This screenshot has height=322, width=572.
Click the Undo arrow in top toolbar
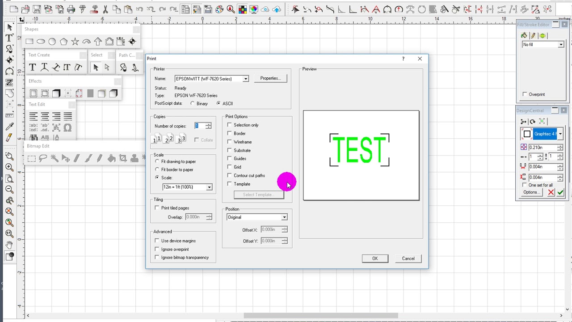tap(139, 9)
